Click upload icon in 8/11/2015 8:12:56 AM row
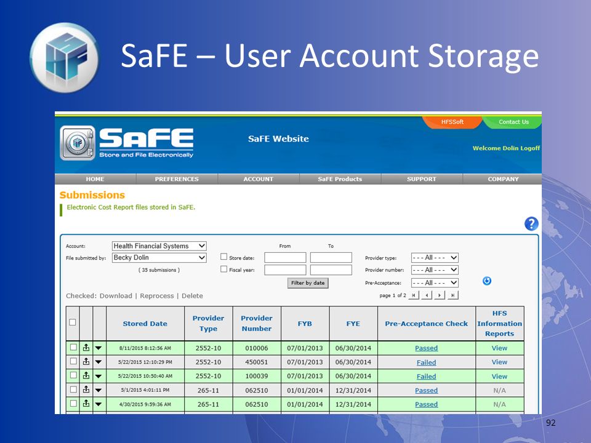Screen dimensions: 591x443 tap(86, 348)
